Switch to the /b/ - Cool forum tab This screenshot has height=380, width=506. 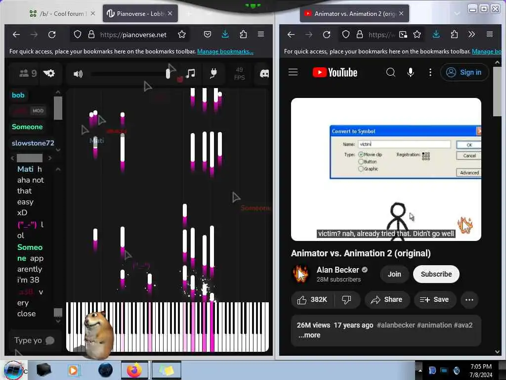(62, 13)
